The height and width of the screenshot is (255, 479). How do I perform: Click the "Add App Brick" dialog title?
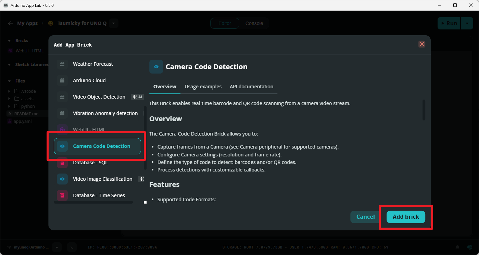[73, 45]
